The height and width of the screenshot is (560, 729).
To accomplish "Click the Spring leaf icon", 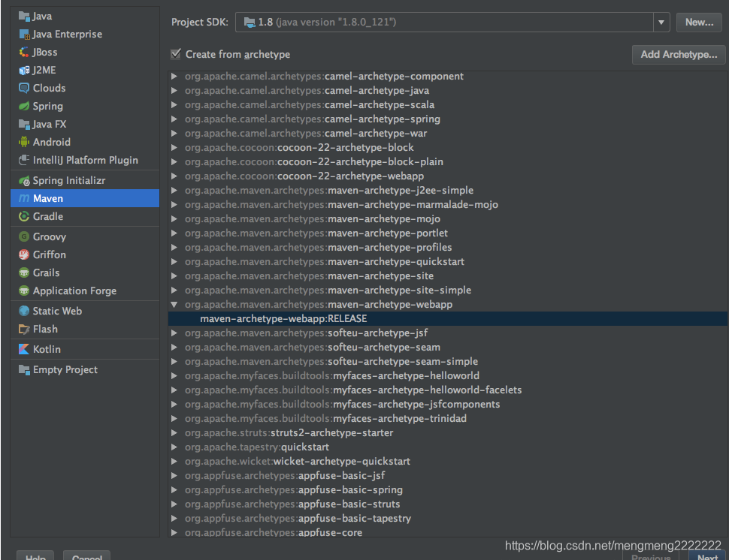I will [x=24, y=107].
